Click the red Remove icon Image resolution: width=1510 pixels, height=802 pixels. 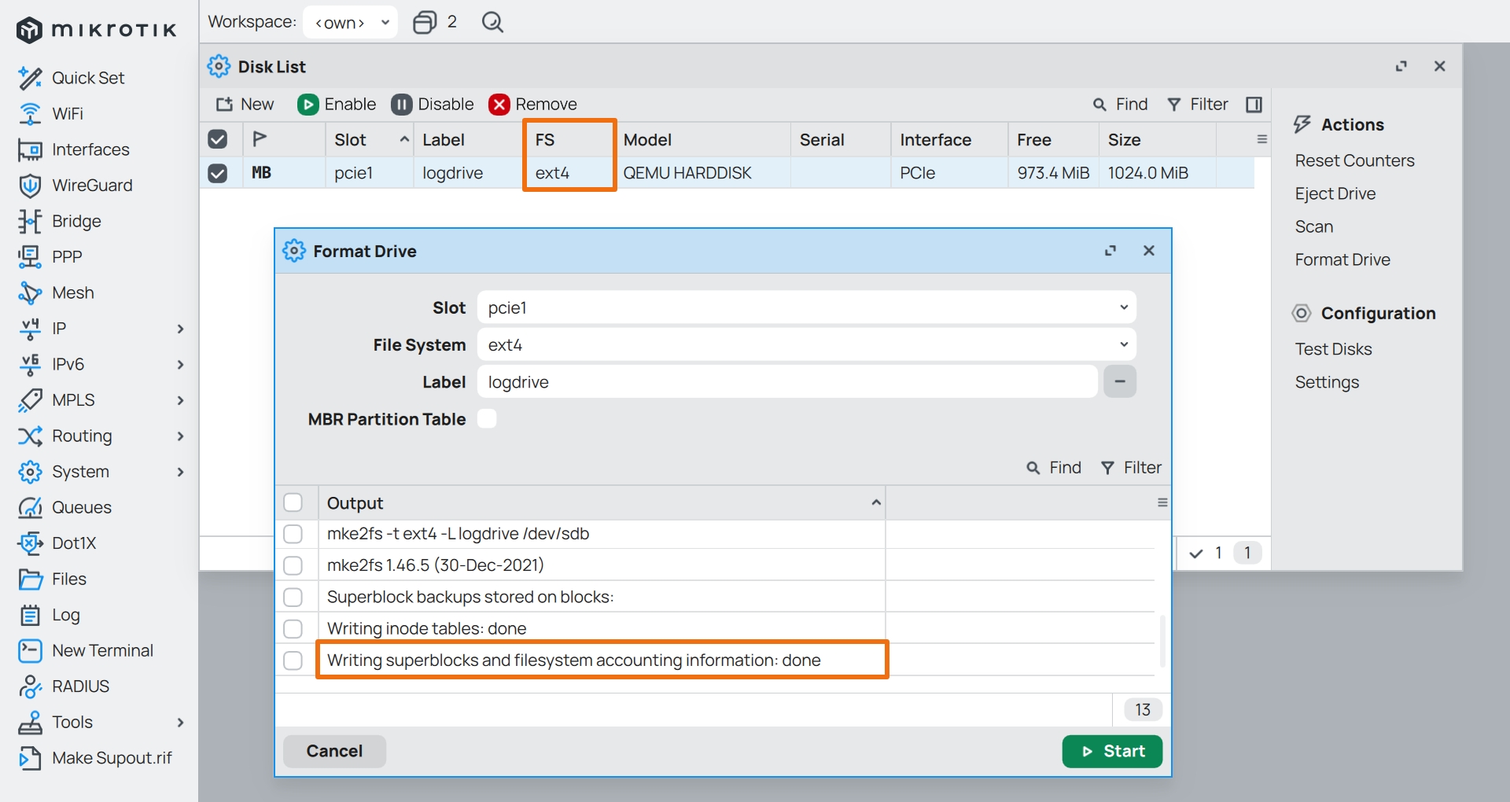(499, 105)
